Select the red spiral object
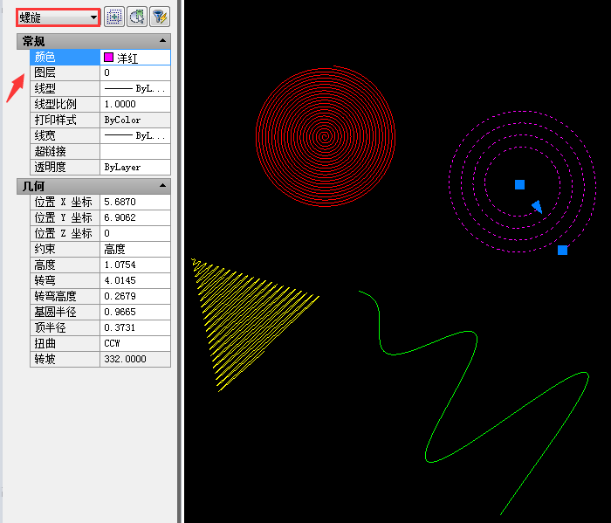This screenshot has width=611, height=523. [x=326, y=136]
